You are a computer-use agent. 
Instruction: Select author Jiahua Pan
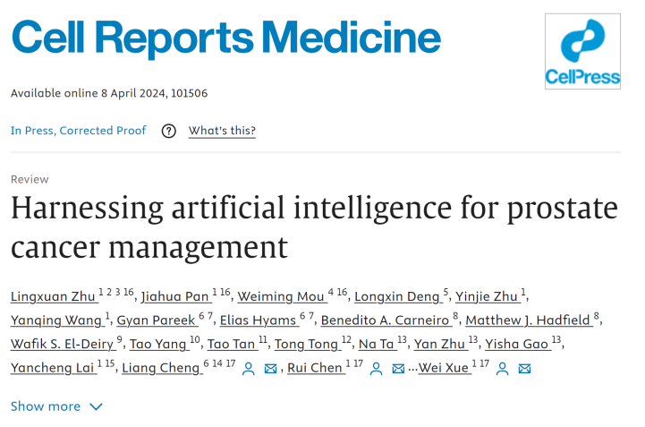[x=174, y=296]
